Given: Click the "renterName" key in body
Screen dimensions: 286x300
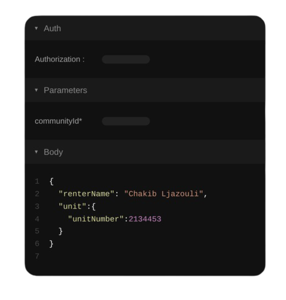Looking at the screenshot, I should click(x=86, y=194).
